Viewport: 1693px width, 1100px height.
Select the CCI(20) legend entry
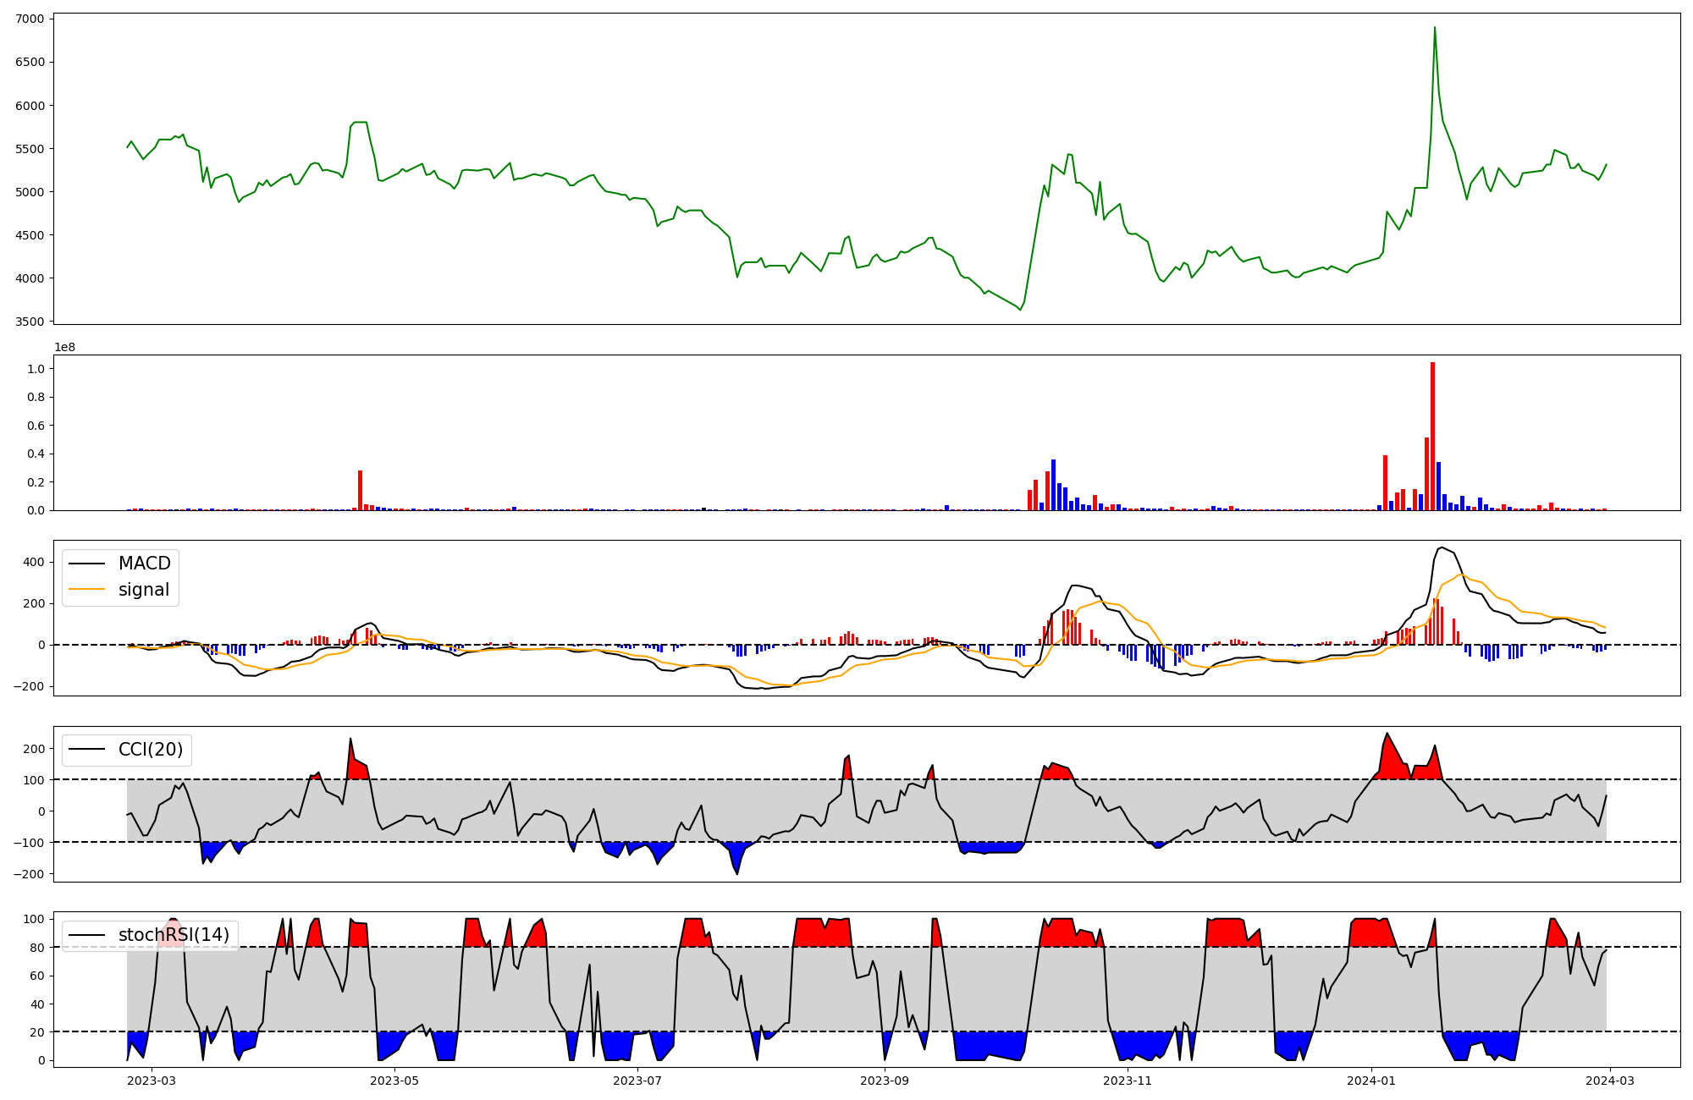coord(150,750)
